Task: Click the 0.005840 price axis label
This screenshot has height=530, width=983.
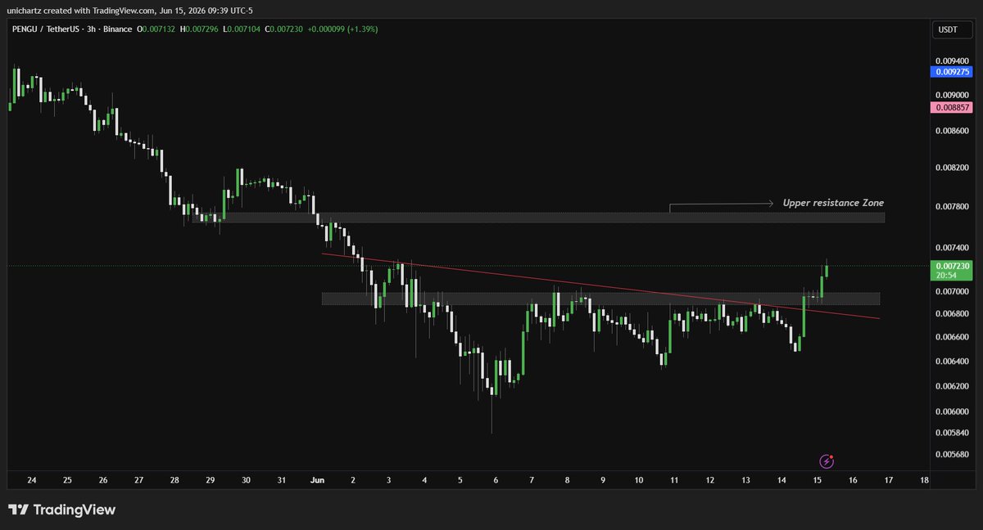Action: tap(950, 433)
